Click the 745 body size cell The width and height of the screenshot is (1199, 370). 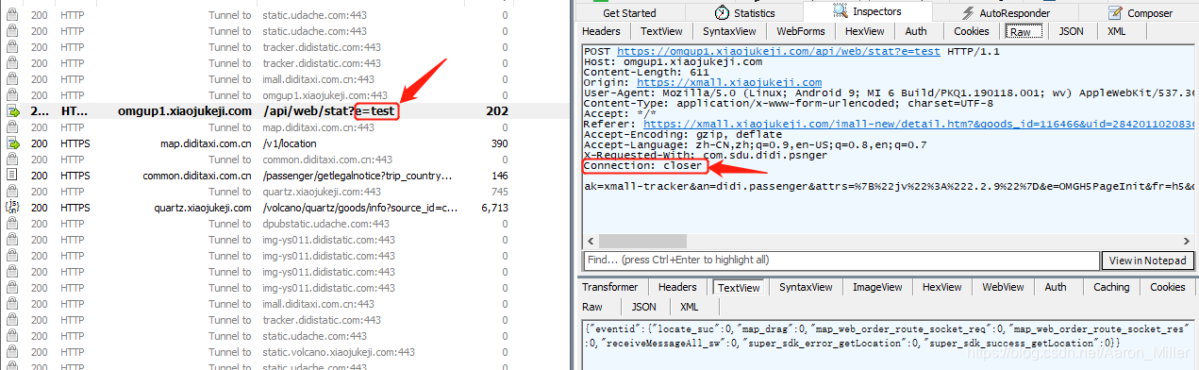click(500, 192)
